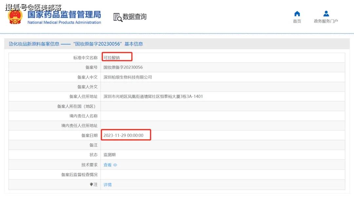Click the document icon before 化妆品新原料备案信息
Screen dimensions: 354x201
click(x=10, y=44)
